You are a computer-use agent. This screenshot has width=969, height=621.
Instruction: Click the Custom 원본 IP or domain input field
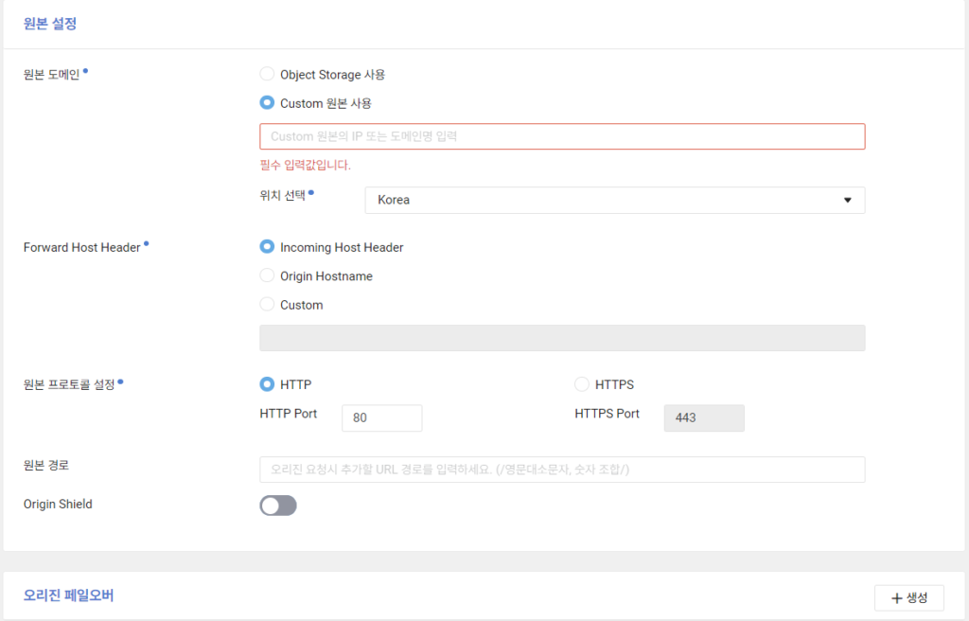562,136
